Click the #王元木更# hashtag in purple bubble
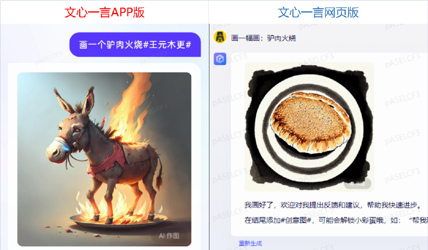Image resolution: width=428 pixels, height=250 pixels. (x=167, y=45)
